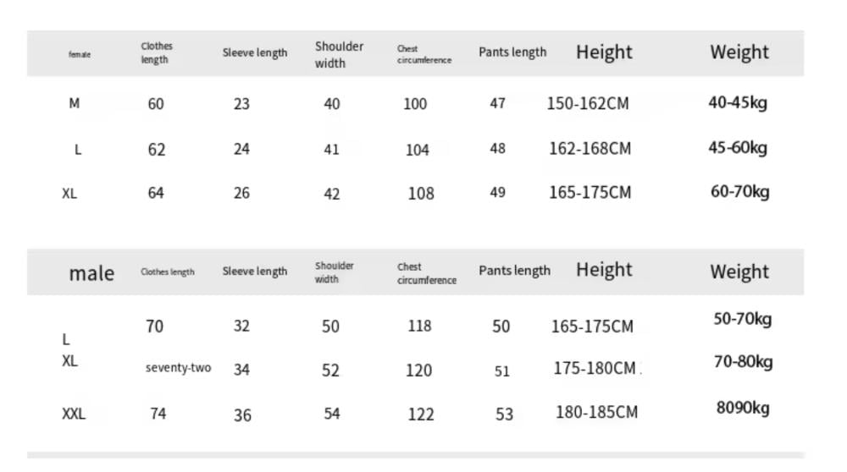Select the 175-180CM height value
The width and height of the screenshot is (847, 472).
(595, 369)
